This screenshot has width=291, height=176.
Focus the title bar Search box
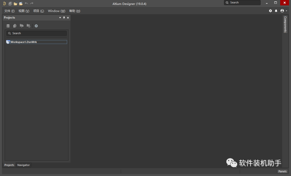242,3
